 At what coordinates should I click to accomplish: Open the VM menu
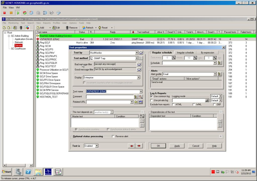[x=18, y=8]
